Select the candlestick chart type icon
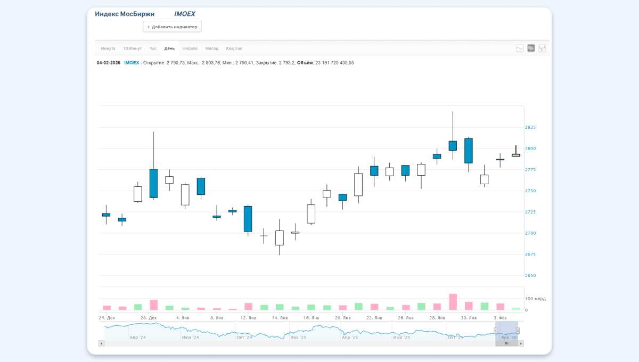 [531, 48]
